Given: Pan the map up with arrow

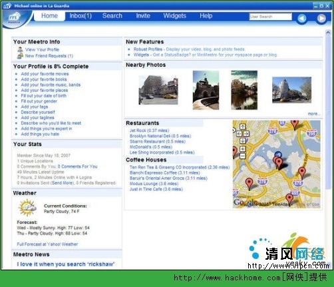Looking at the screenshot, I should [x=243, y=127].
